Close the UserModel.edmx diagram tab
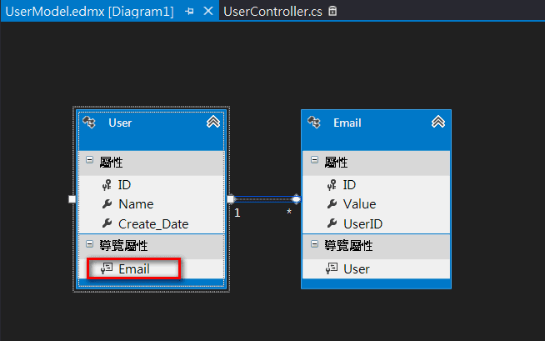 [x=208, y=12]
